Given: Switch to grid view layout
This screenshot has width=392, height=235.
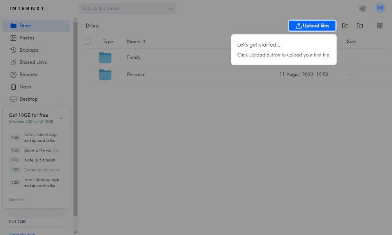Looking at the screenshot, I should (379, 26).
